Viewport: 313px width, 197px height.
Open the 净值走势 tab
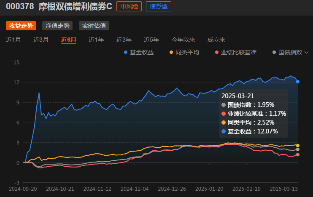click(57, 26)
